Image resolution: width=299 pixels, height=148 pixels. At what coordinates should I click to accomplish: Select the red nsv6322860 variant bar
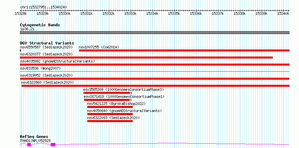[x=156, y=86]
